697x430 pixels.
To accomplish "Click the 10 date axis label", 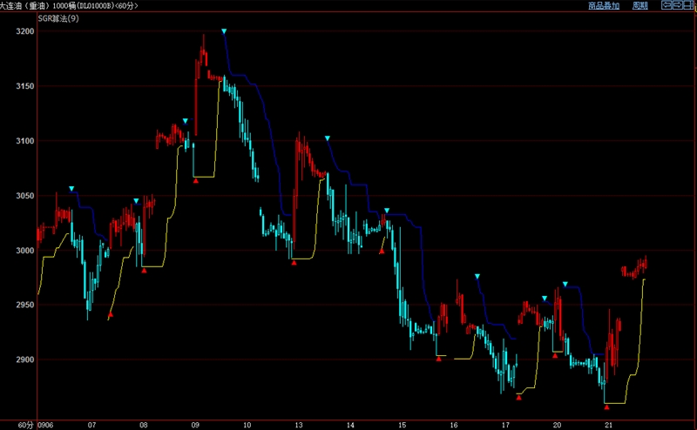I will (247, 425).
